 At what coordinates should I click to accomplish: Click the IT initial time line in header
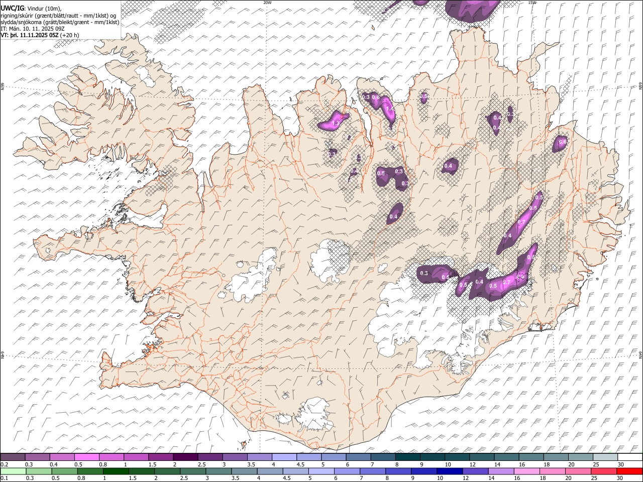[32, 29]
